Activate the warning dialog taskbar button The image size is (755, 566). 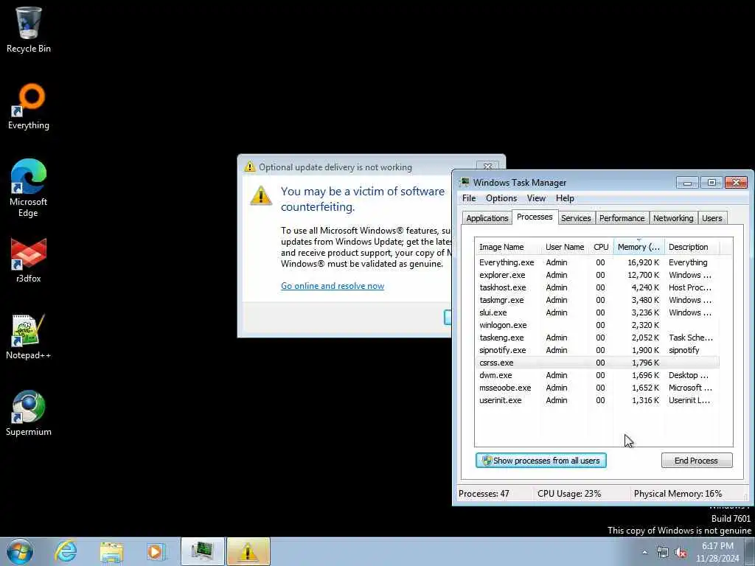click(248, 551)
